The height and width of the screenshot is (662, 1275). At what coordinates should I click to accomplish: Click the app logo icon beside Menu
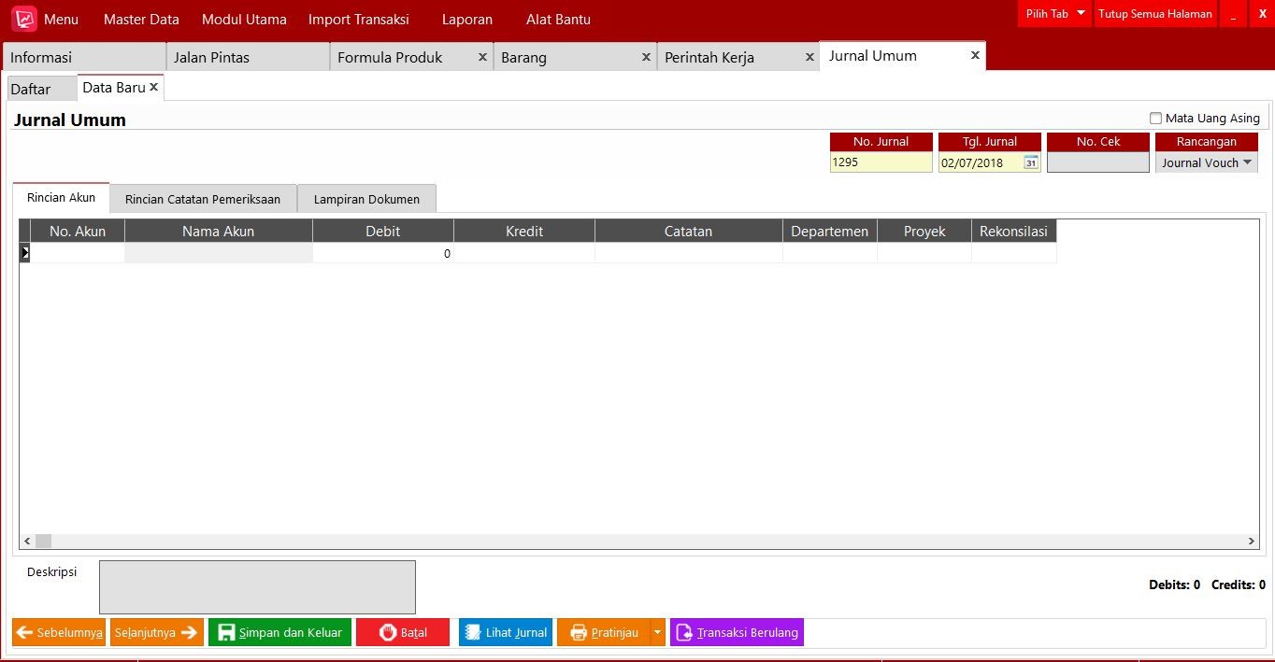click(24, 19)
